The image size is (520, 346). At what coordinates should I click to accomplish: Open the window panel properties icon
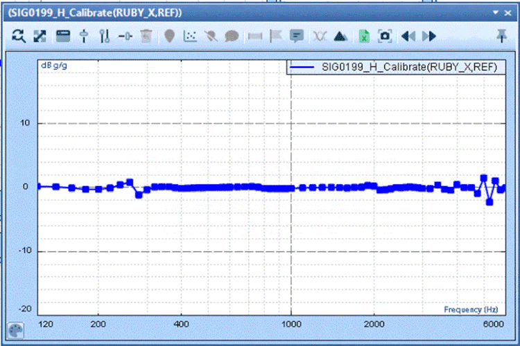(x=63, y=36)
